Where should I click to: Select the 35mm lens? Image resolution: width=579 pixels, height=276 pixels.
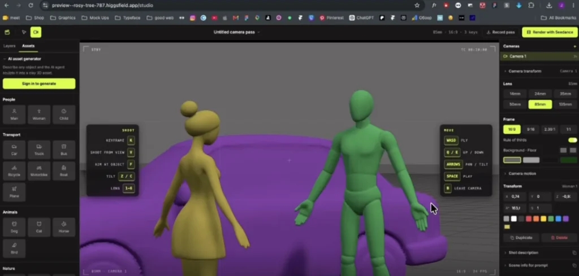(x=565, y=94)
